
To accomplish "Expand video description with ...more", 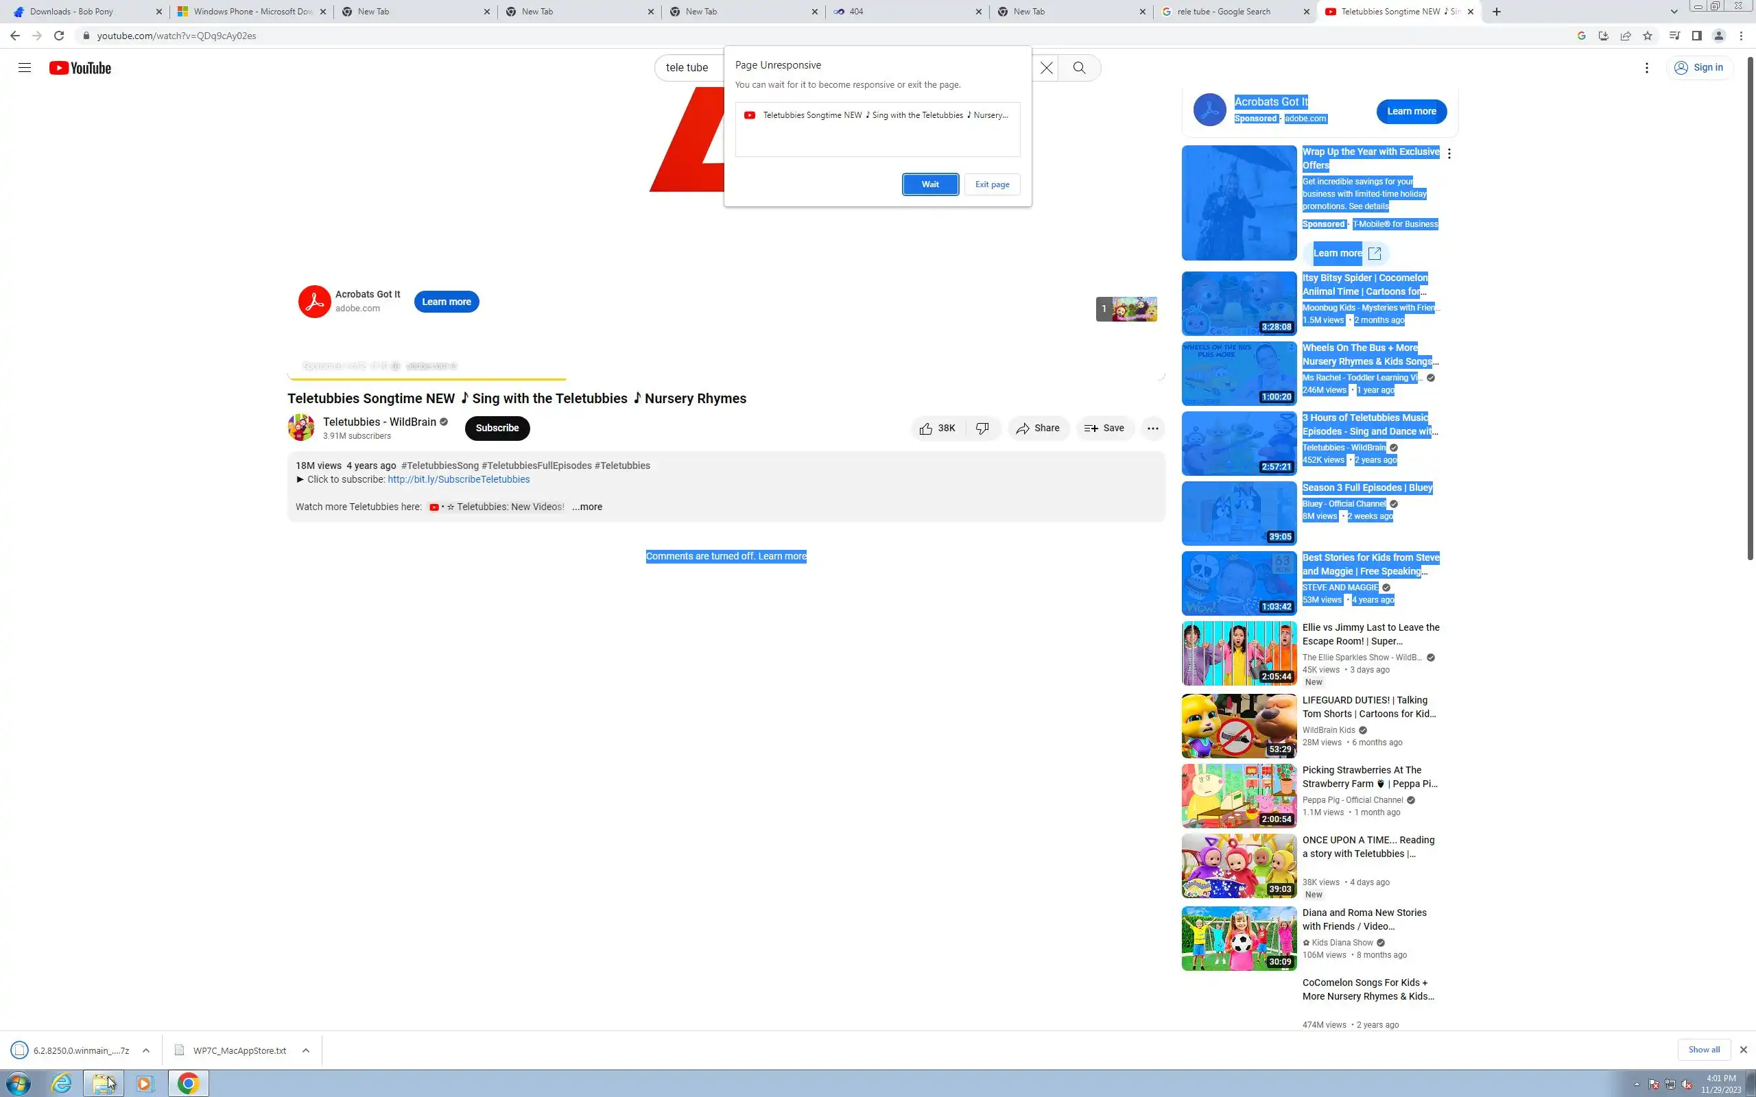I will (x=586, y=507).
